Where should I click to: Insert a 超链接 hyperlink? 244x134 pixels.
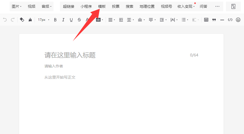[69, 6]
